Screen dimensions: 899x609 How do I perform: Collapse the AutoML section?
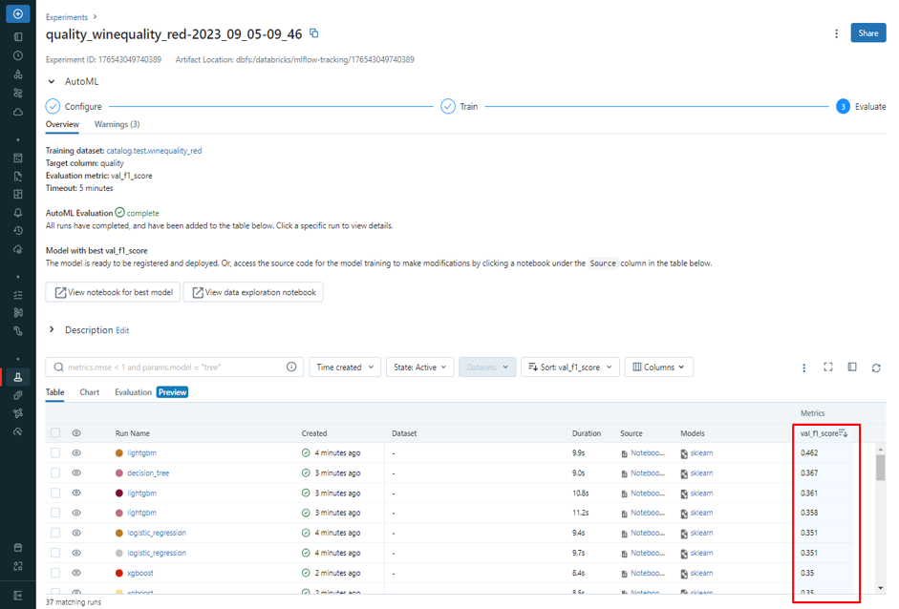click(x=52, y=82)
